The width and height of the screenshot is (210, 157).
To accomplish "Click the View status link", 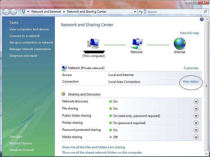I will (190, 82).
